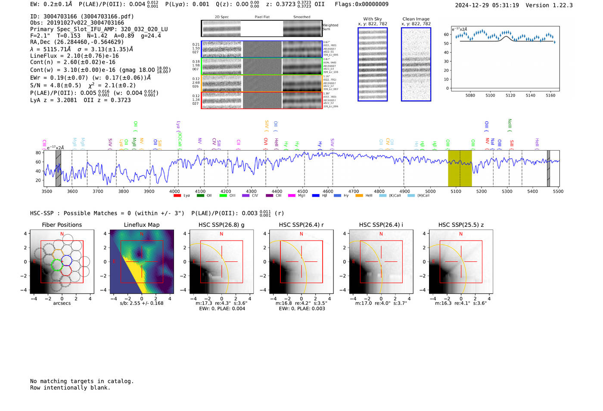Screen dimensions: 603x411
Task: Click the RA,Dec coordinates text
Action: pyautogui.click(x=77, y=42)
